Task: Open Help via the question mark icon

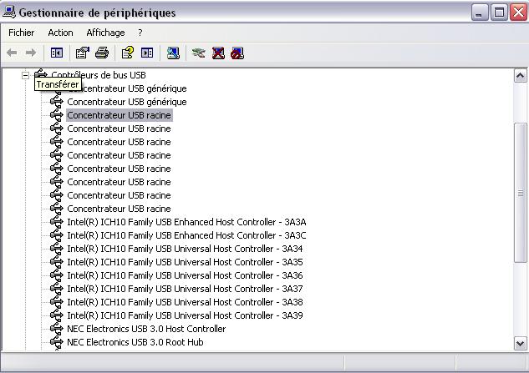Action: 128,53
